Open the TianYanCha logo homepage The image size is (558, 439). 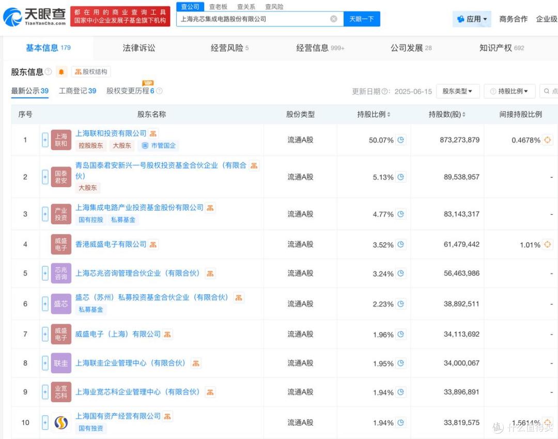[x=35, y=17]
